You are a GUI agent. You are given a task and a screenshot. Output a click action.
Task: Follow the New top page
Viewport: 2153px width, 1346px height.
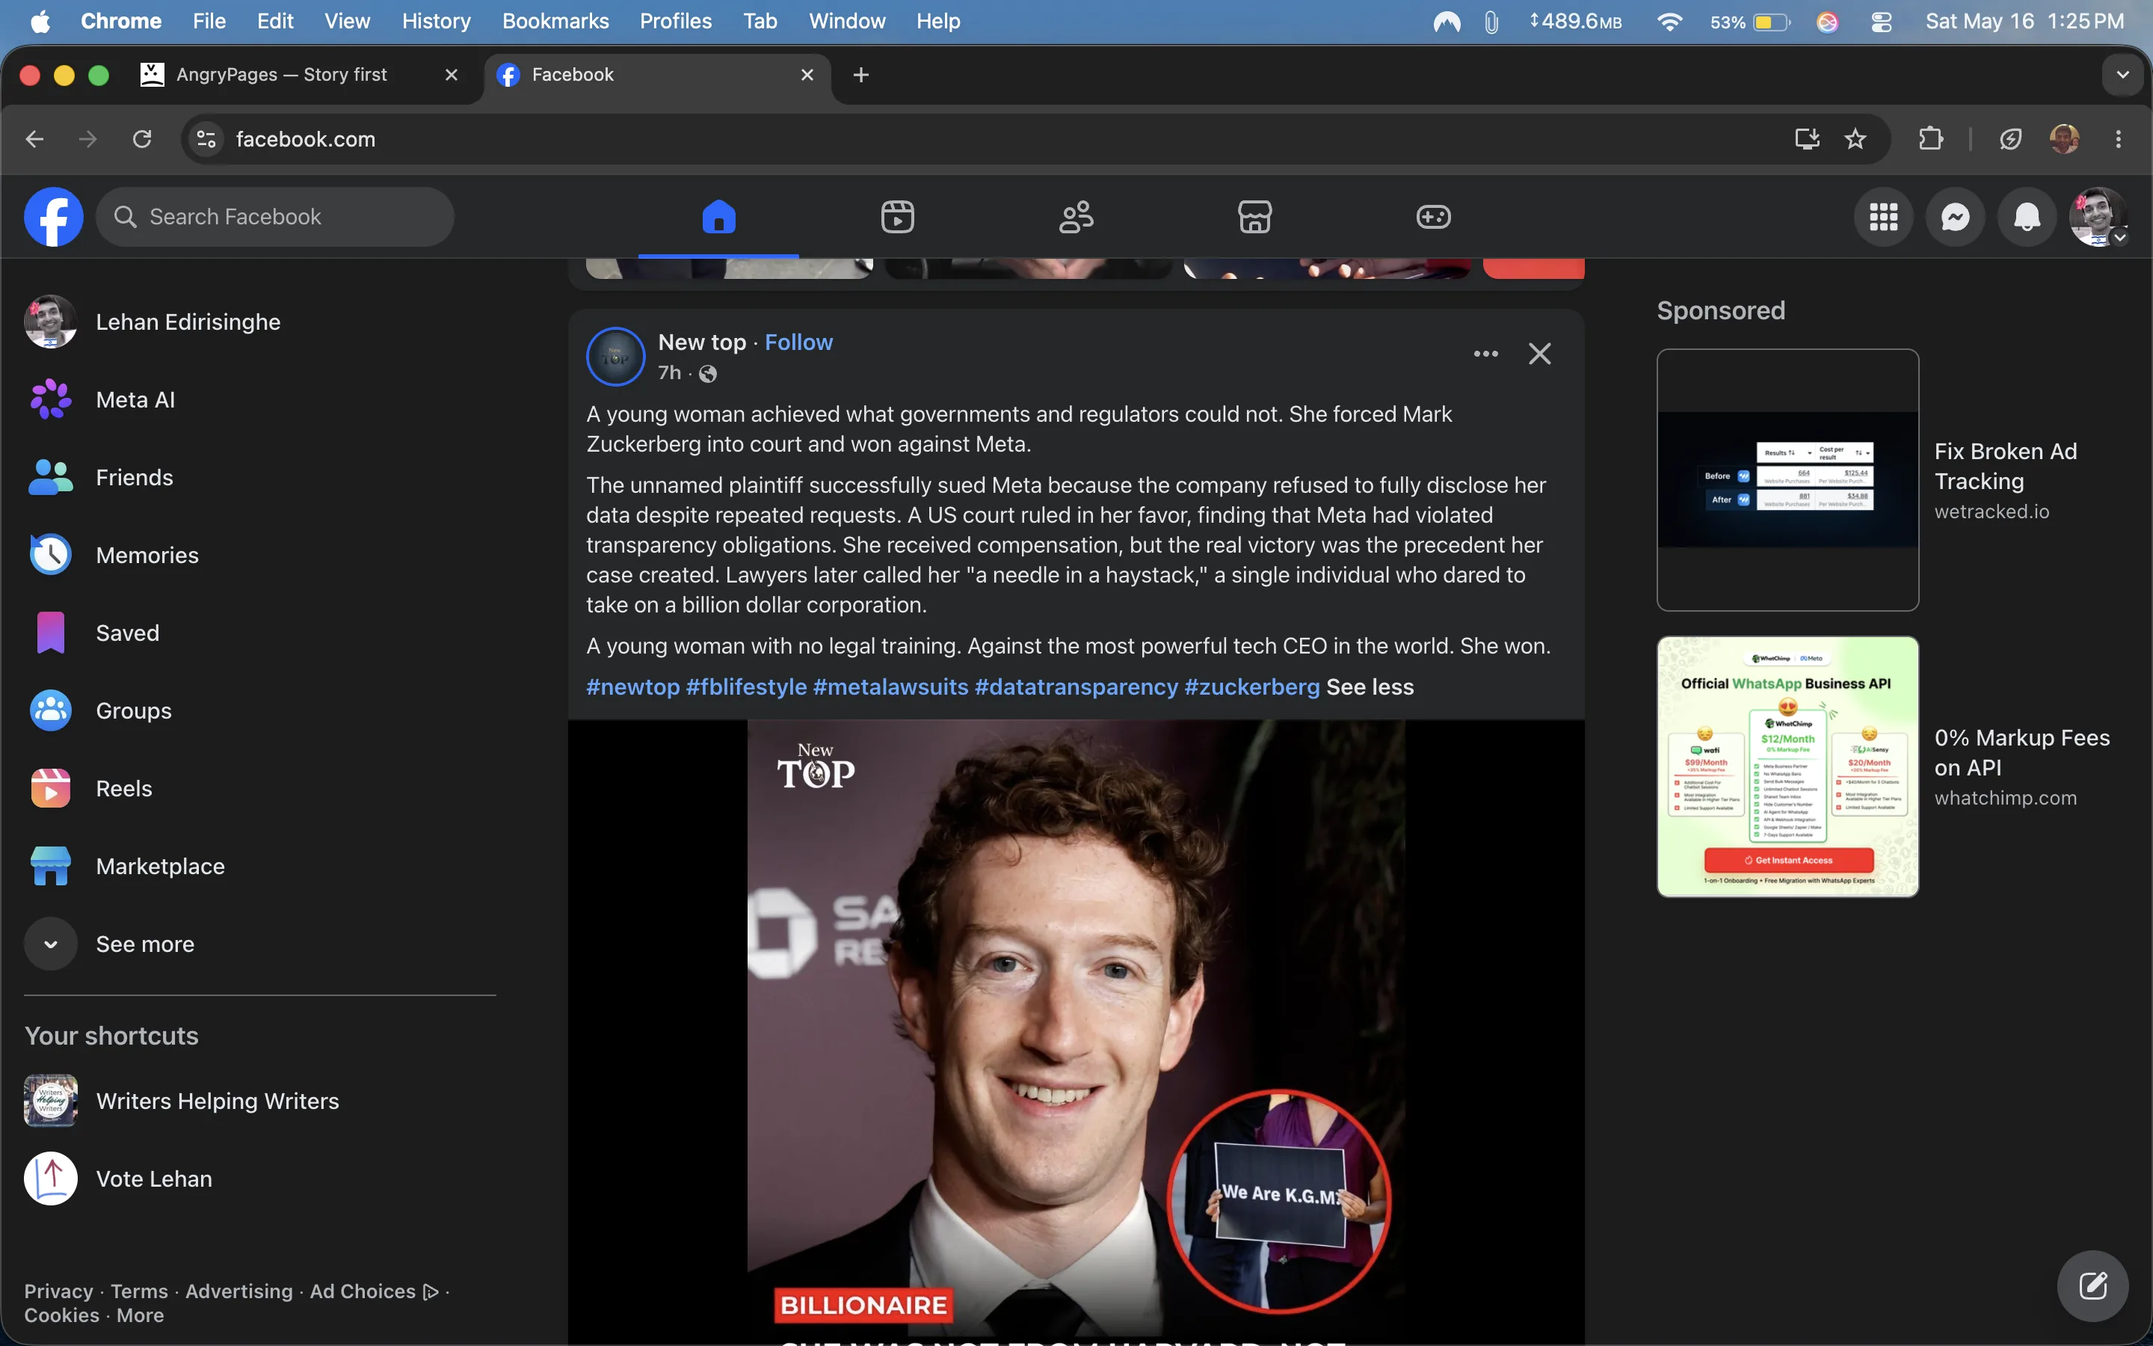tap(798, 342)
